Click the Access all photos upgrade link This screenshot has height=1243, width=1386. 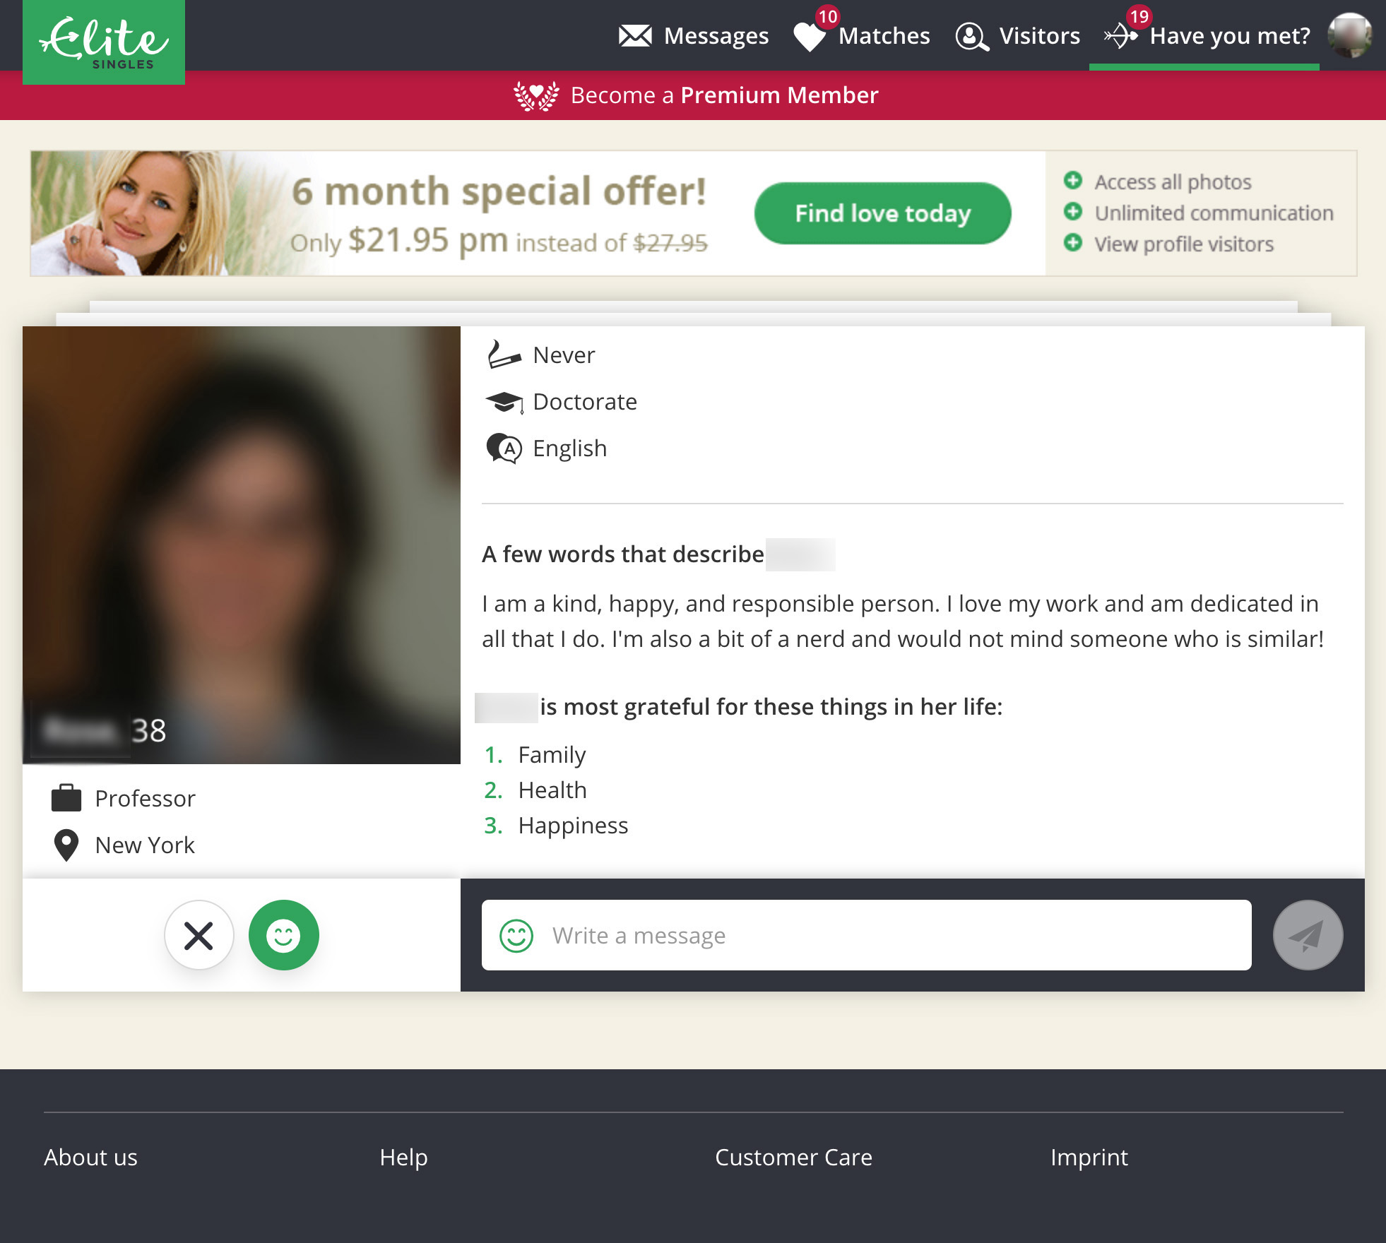tap(1173, 182)
